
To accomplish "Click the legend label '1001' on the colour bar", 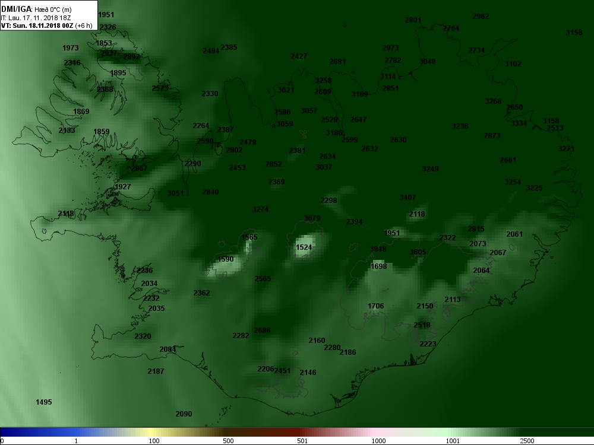I will [x=452, y=441].
